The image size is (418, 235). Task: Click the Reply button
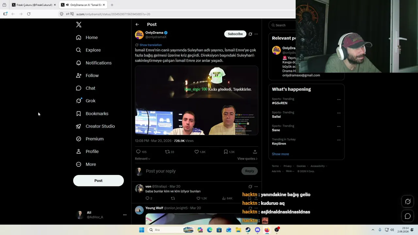[249, 171]
